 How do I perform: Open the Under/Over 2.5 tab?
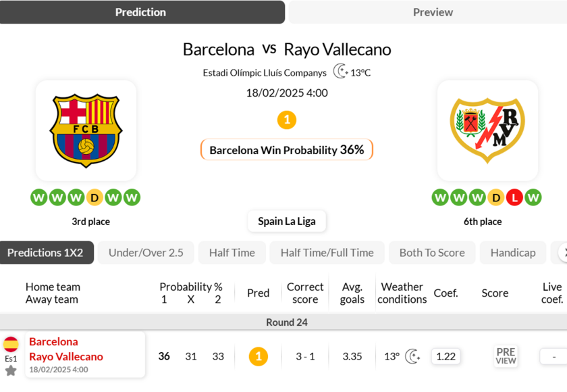tap(146, 253)
